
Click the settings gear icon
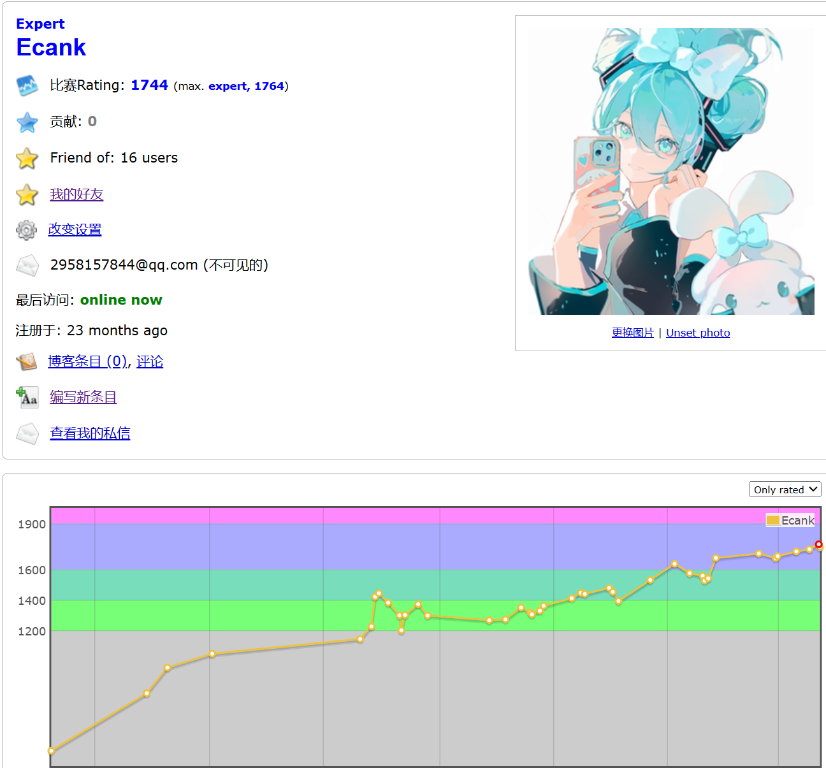(26, 230)
